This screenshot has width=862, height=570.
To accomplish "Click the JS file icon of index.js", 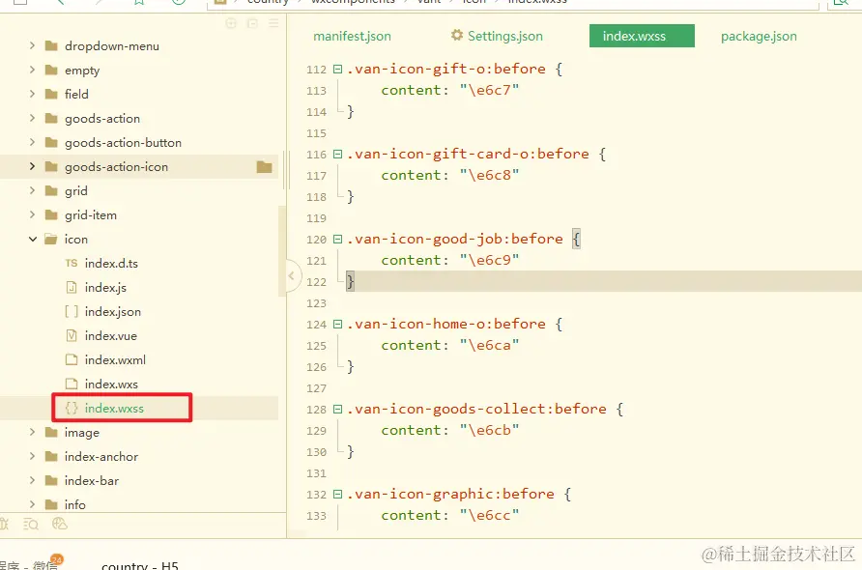I will pos(72,288).
